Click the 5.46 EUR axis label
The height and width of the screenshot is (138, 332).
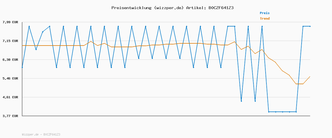(x=10, y=78)
